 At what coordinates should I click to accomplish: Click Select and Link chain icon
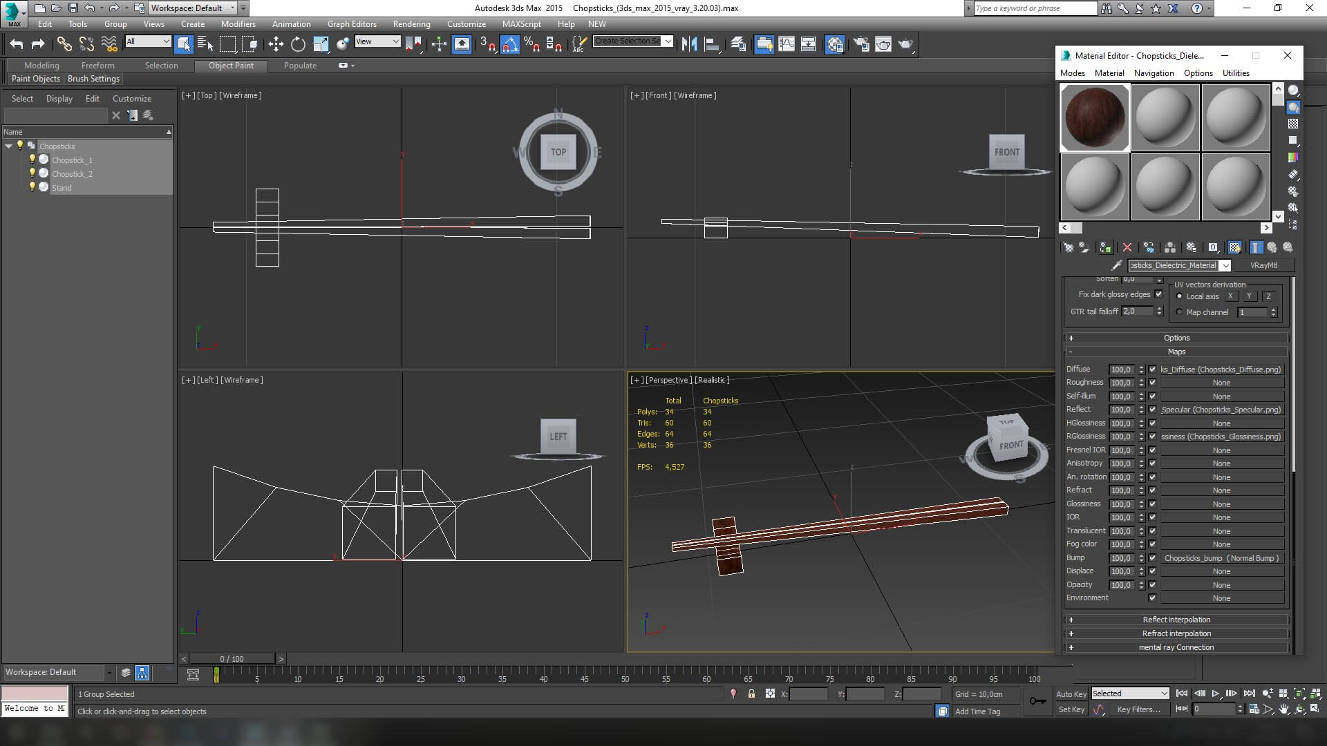pyautogui.click(x=64, y=44)
